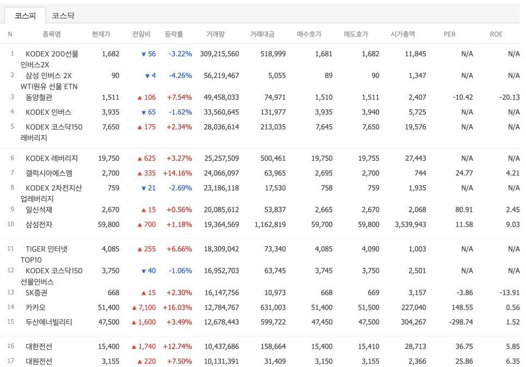Viewport: 526px width, 367px height.
Task: Open the 두산에너빌리티 stock page
Action: click(x=49, y=322)
